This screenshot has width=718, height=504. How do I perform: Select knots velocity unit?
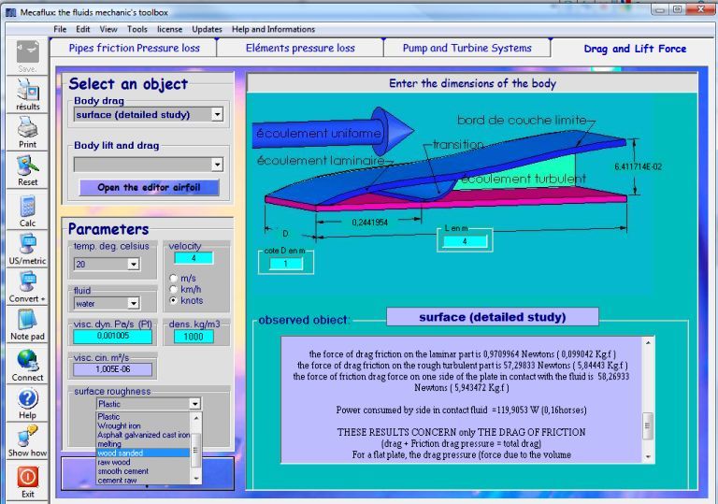point(173,300)
